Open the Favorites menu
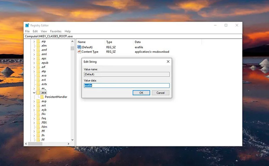 (56, 31)
